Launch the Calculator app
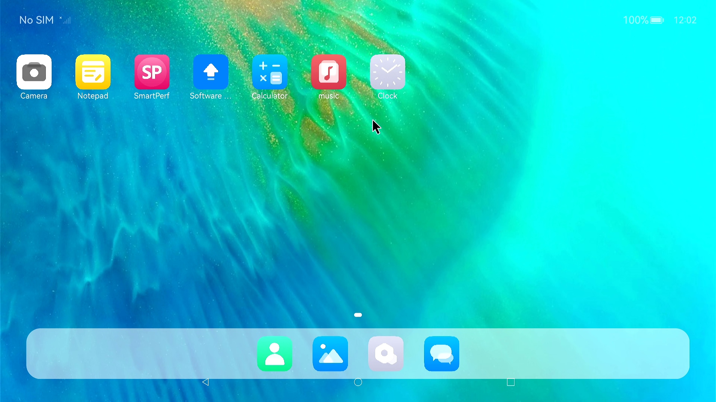The image size is (716, 402). pos(270,72)
